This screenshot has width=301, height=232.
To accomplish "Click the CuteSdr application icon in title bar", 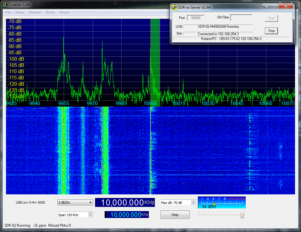I will pyautogui.click(x=5, y=5).
